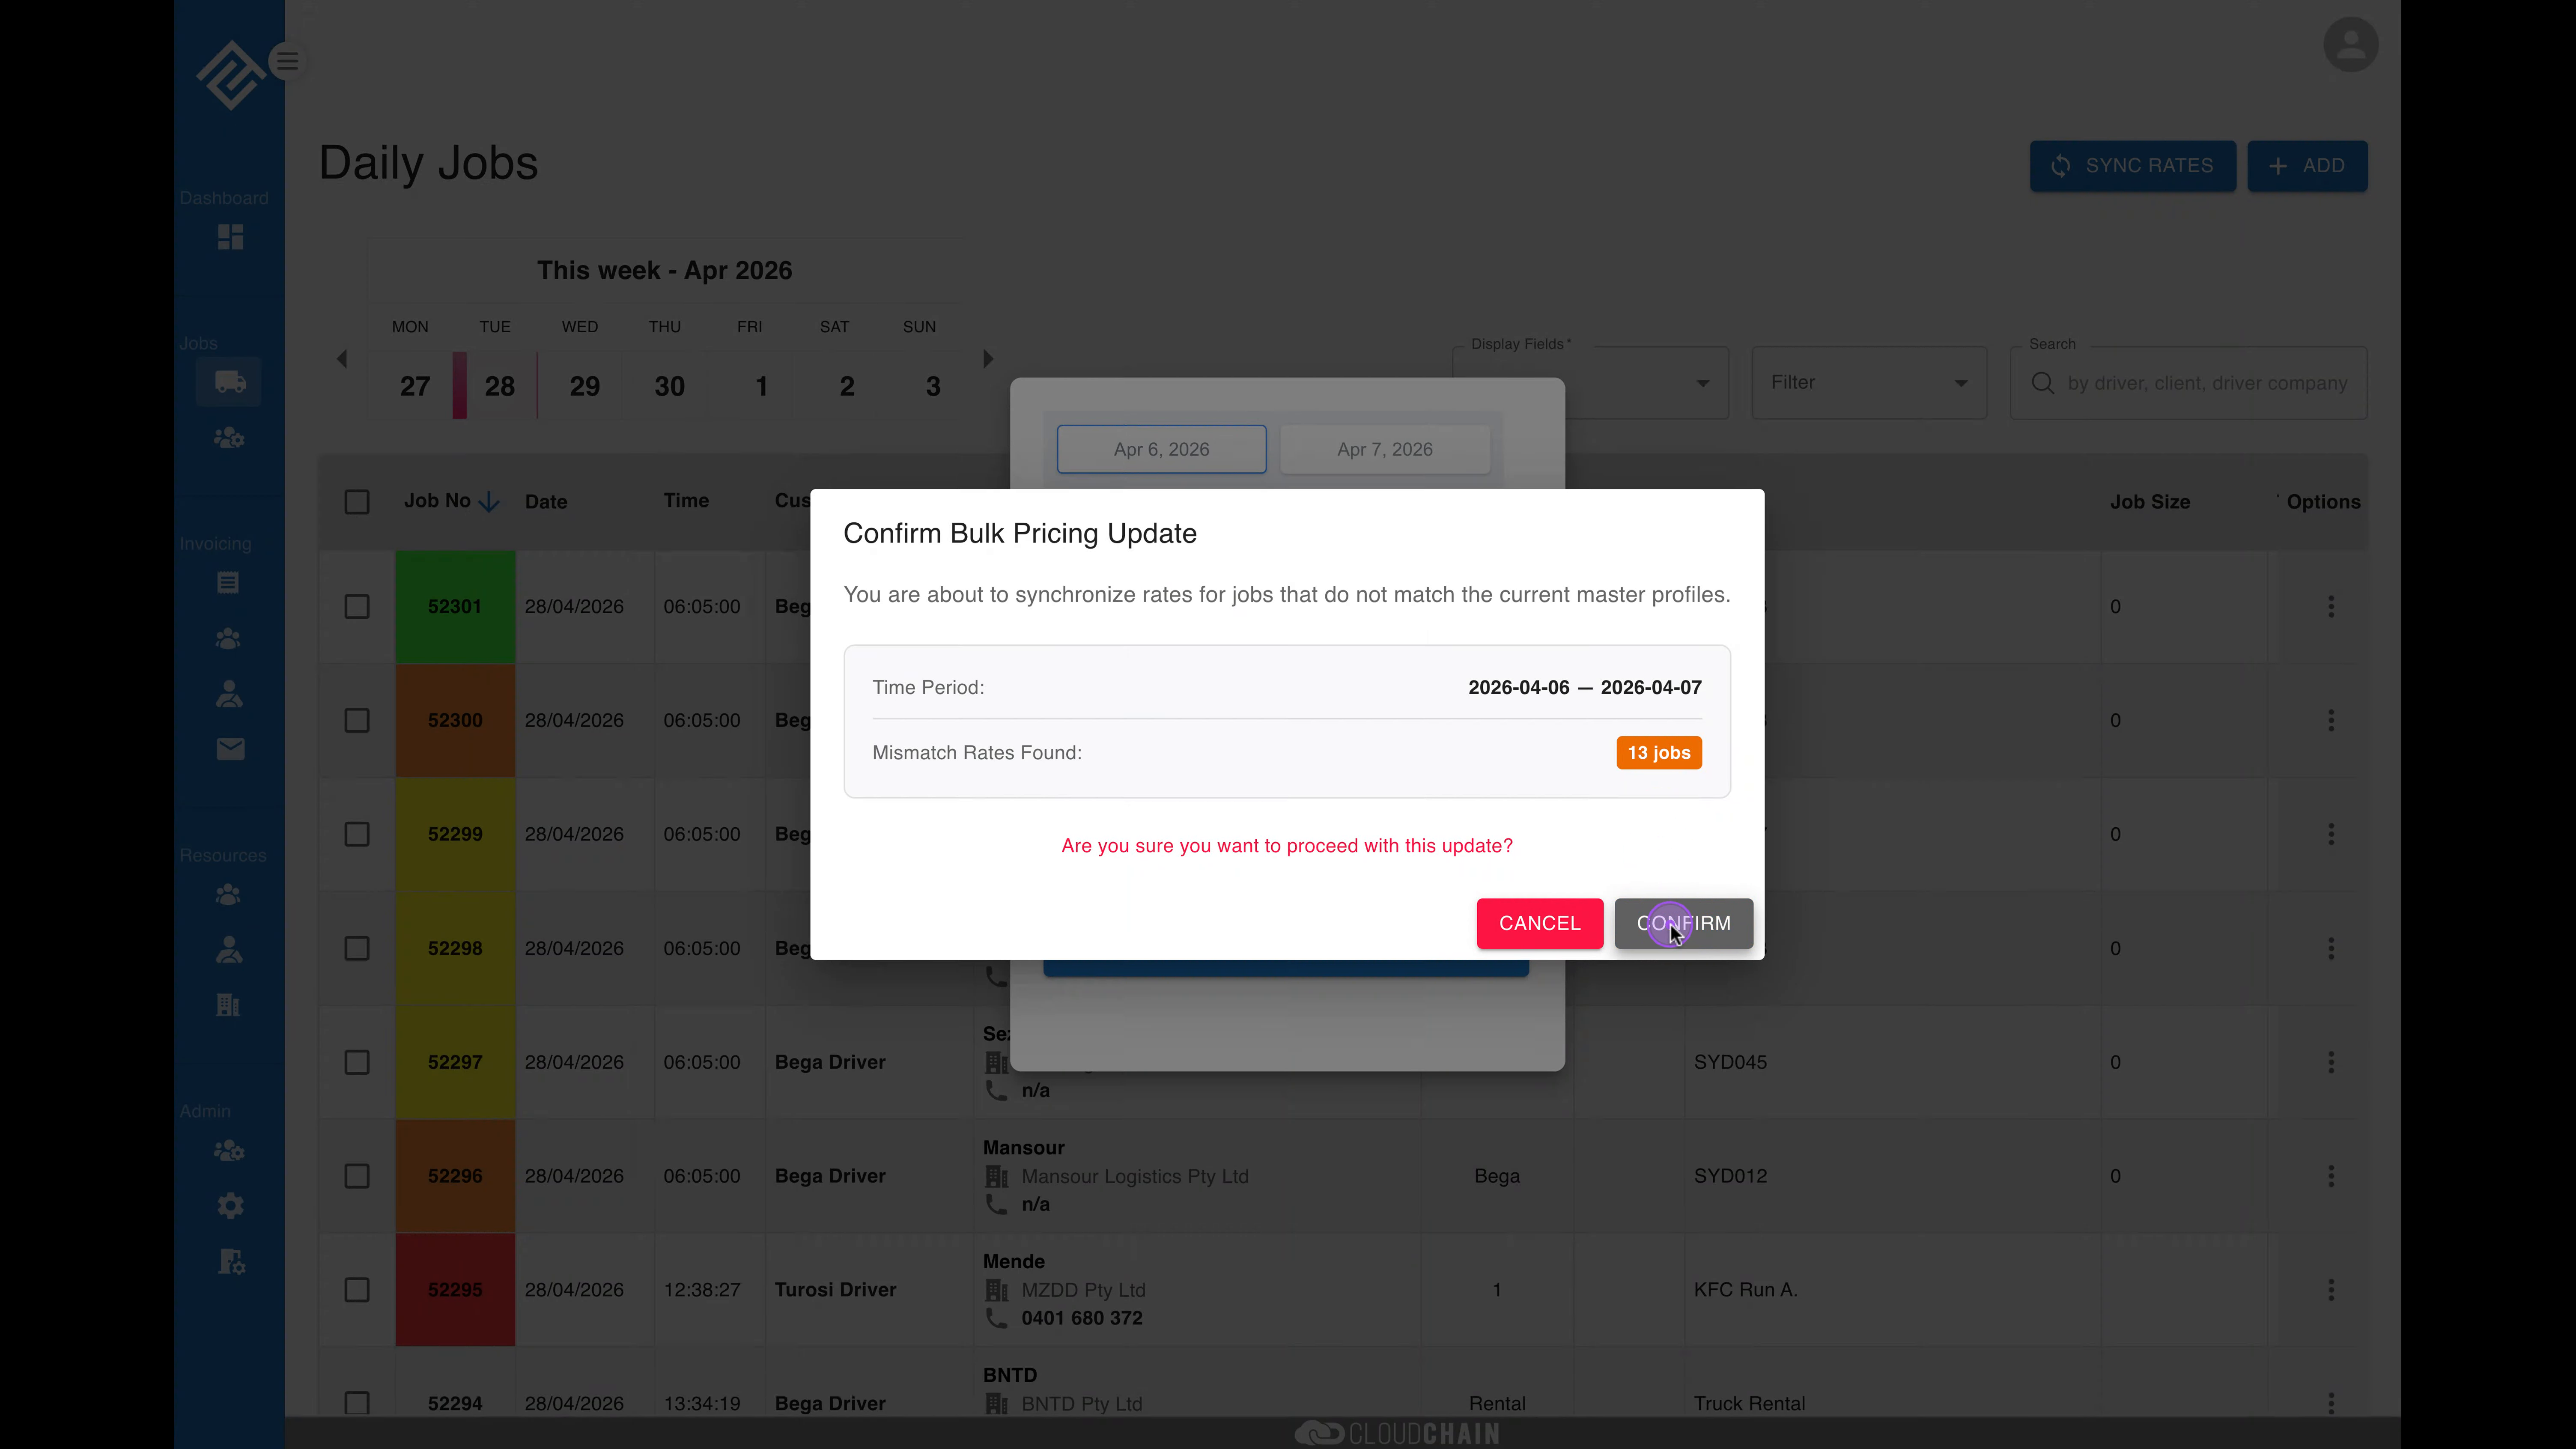Check the box for job 52299
The image size is (2576, 1449).
pos(357,835)
